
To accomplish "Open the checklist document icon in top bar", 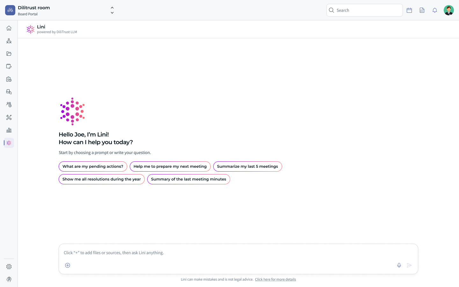I will [x=422, y=10].
